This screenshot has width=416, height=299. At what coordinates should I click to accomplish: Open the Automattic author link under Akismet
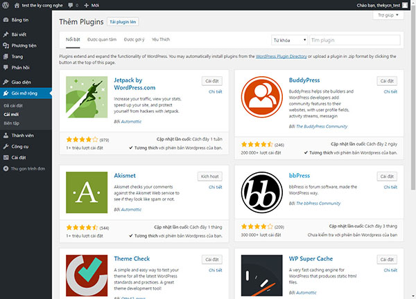(131, 210)
